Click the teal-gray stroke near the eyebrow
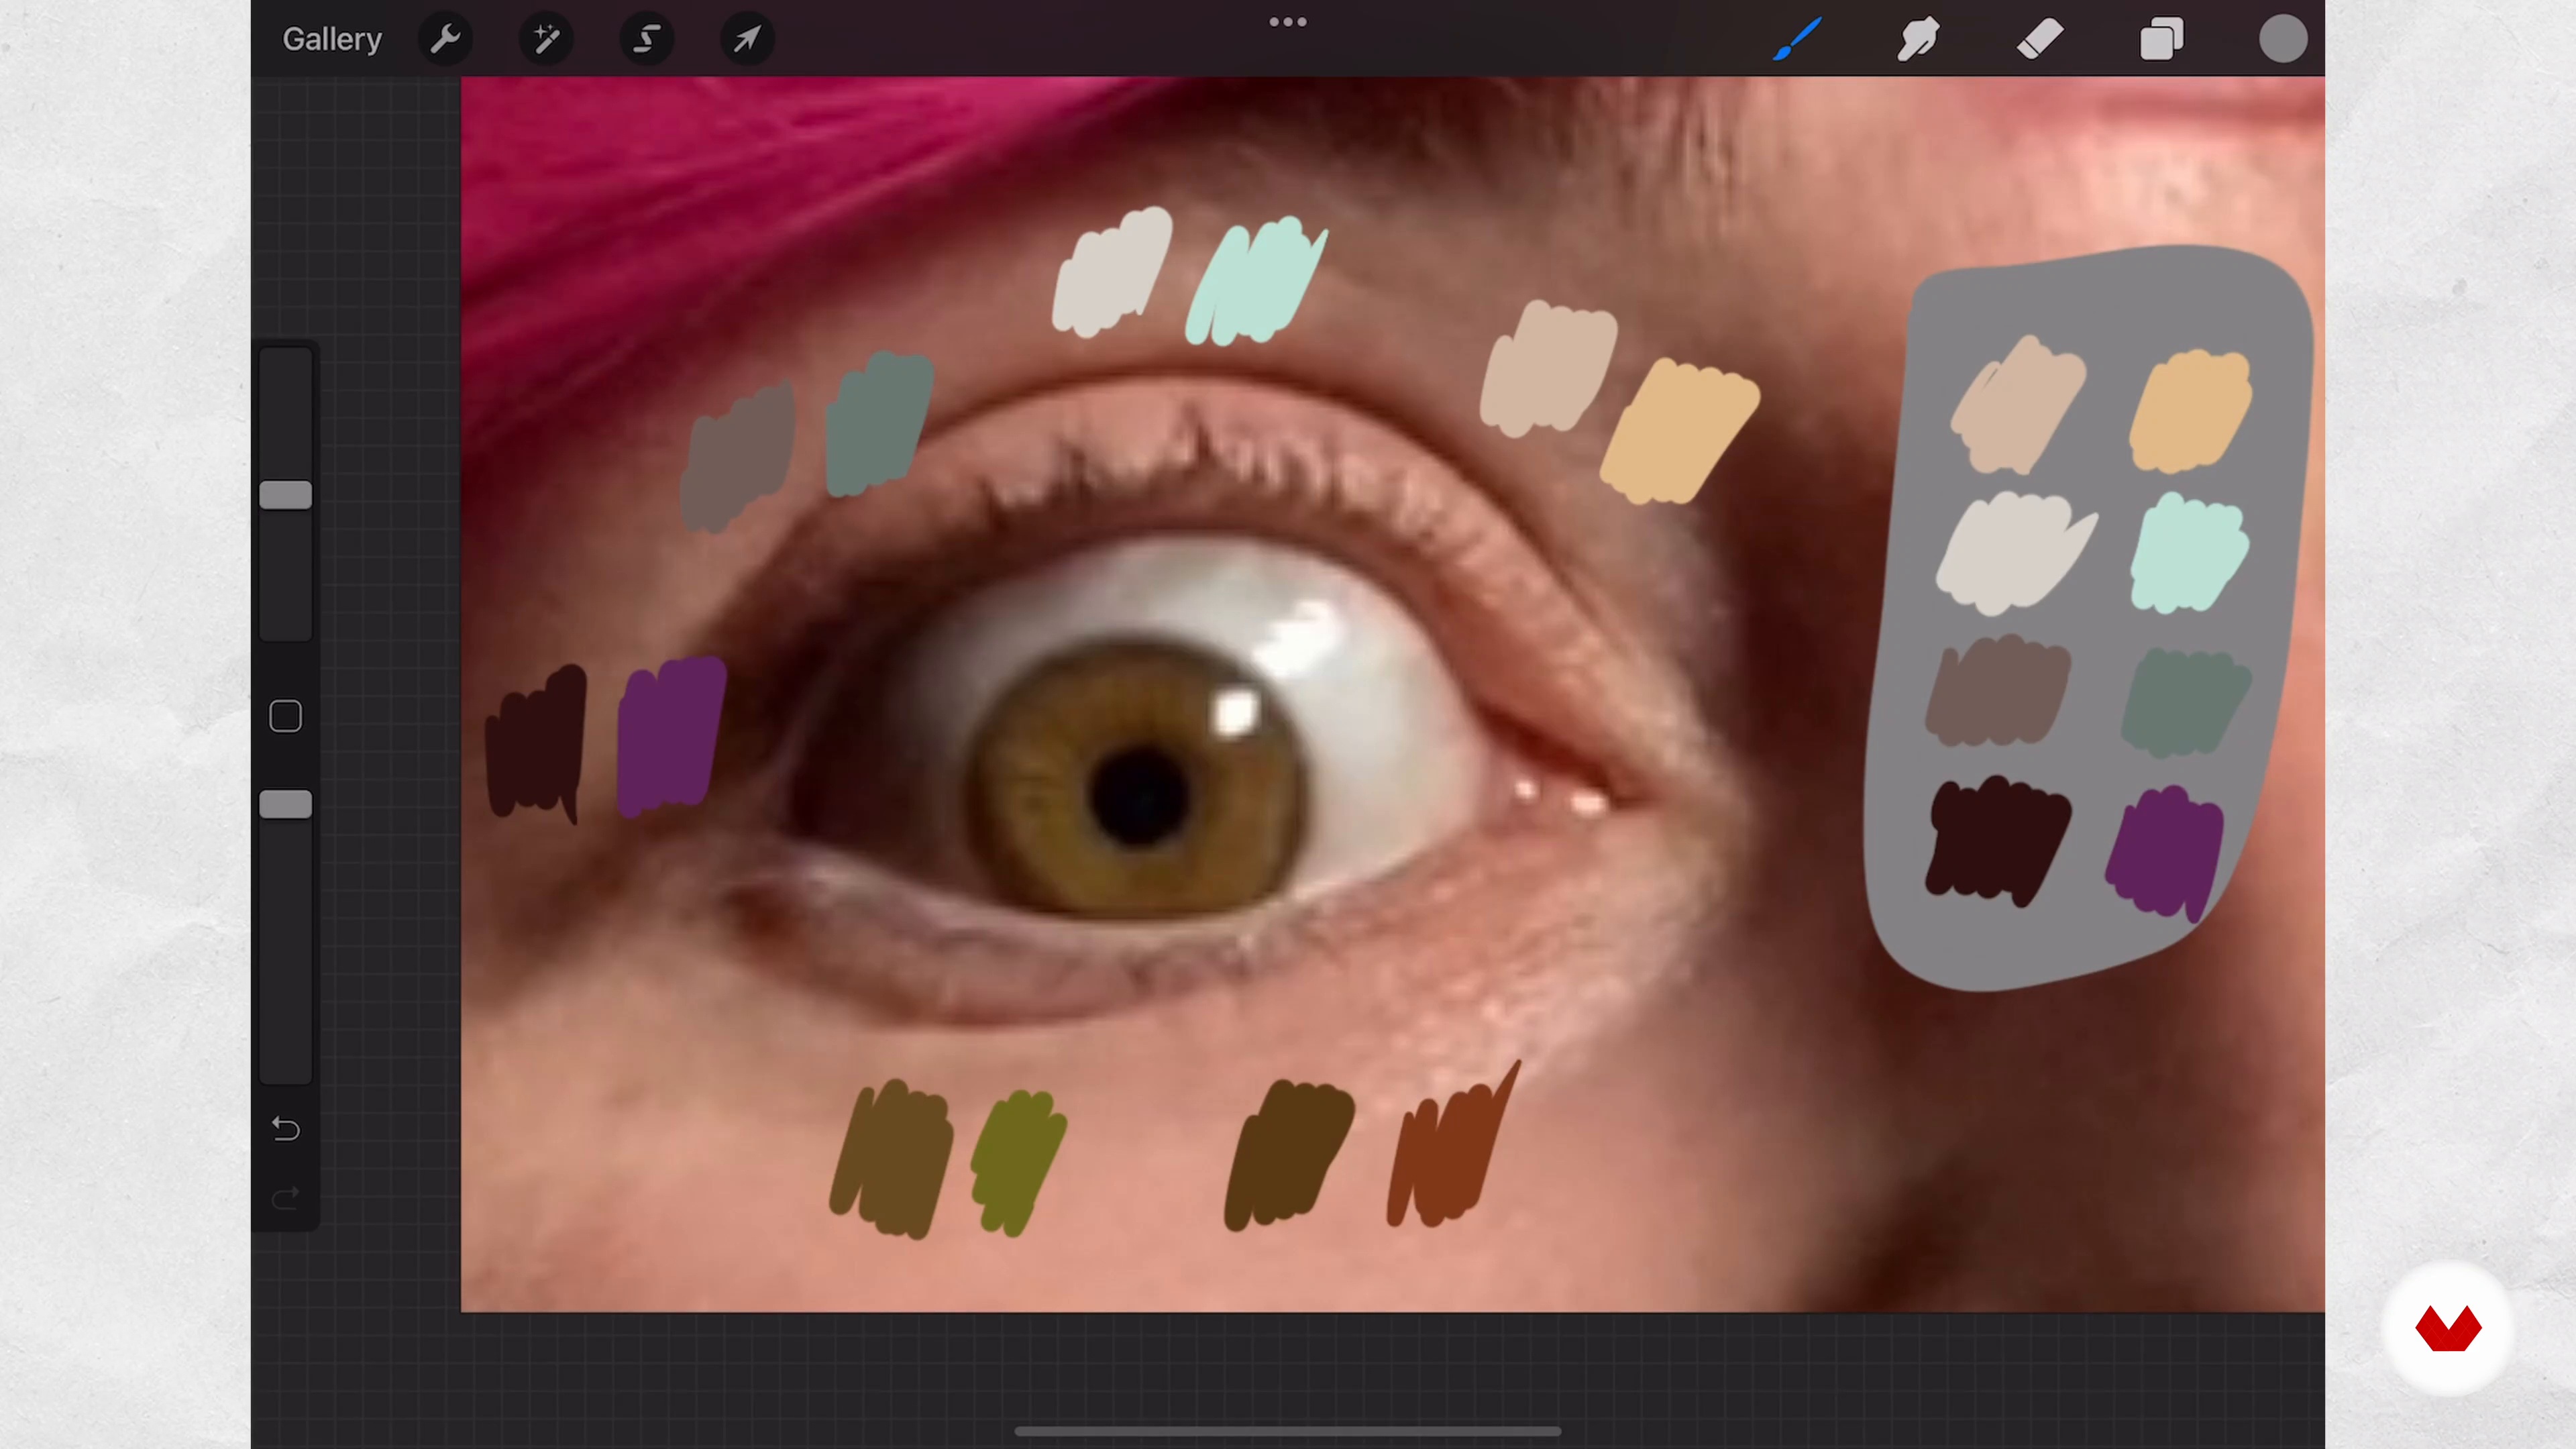 [878, 423]
